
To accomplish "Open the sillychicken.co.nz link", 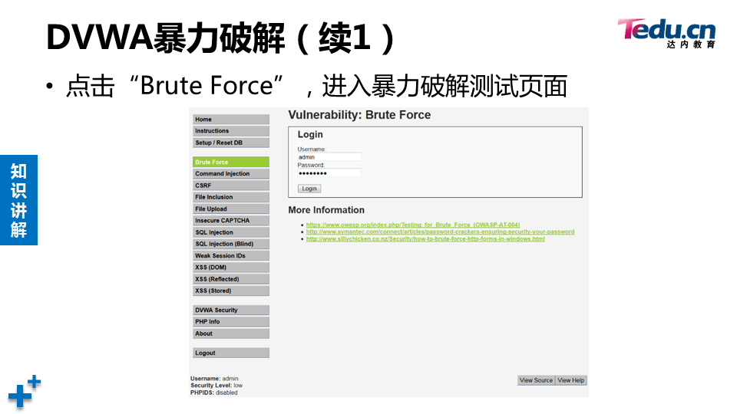I will click(425, 239).
